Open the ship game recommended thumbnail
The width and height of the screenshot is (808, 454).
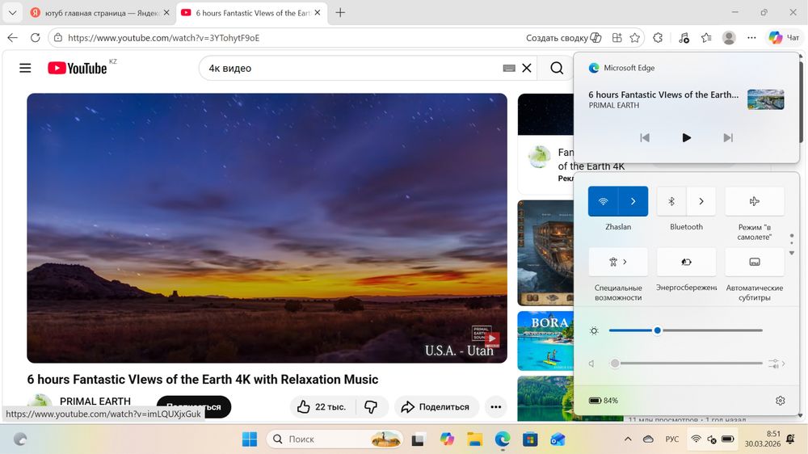545,253
